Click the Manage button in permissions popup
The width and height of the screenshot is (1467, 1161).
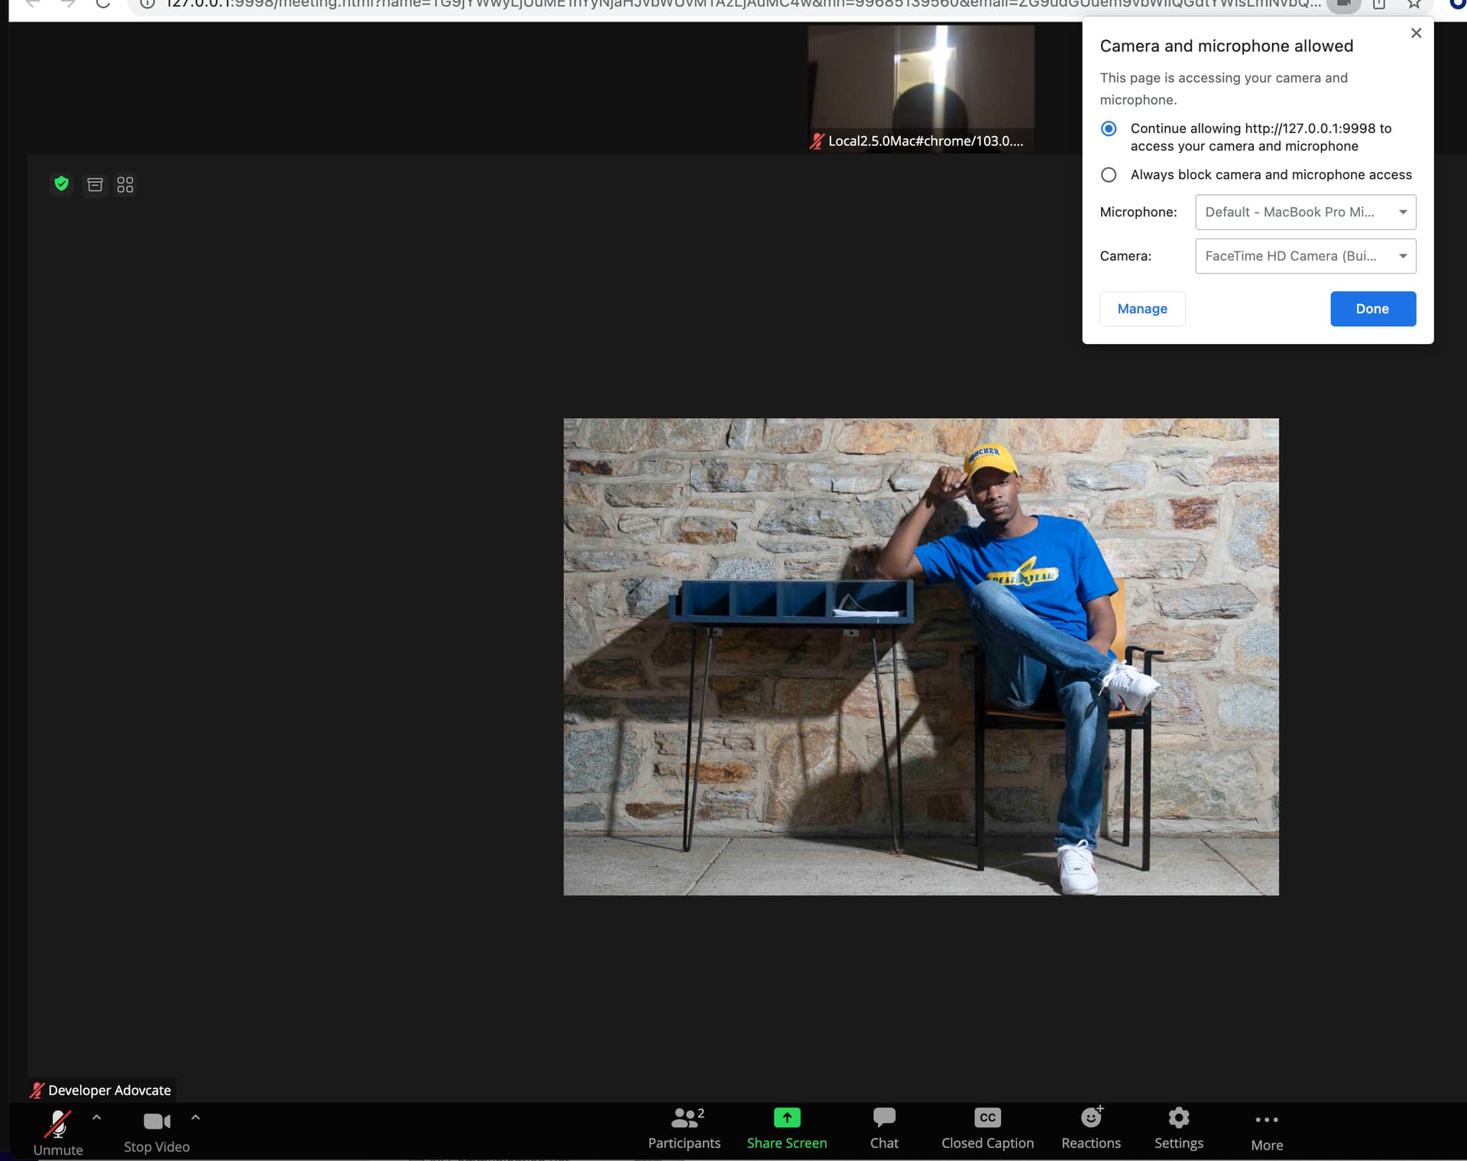coord(1142,309)
